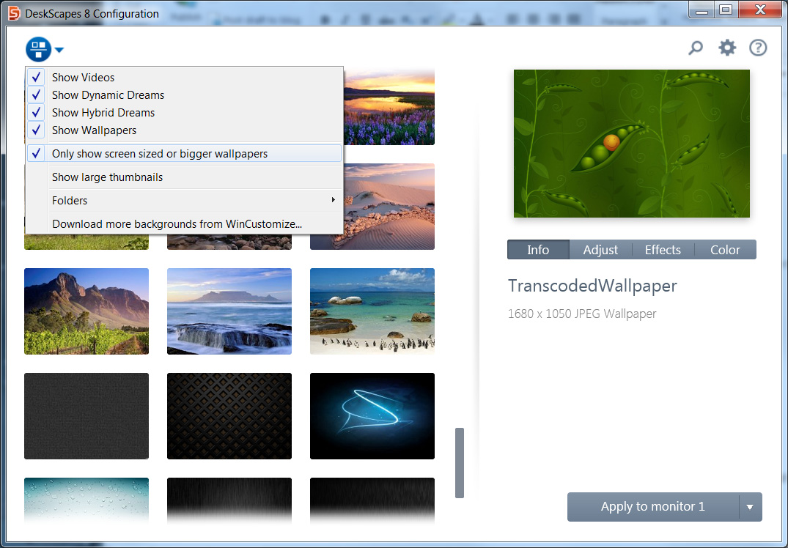Choose the vineyard mountain wallpaper thumbnail
This screenshot has height=548, width=788.
(x=86, y=311)
